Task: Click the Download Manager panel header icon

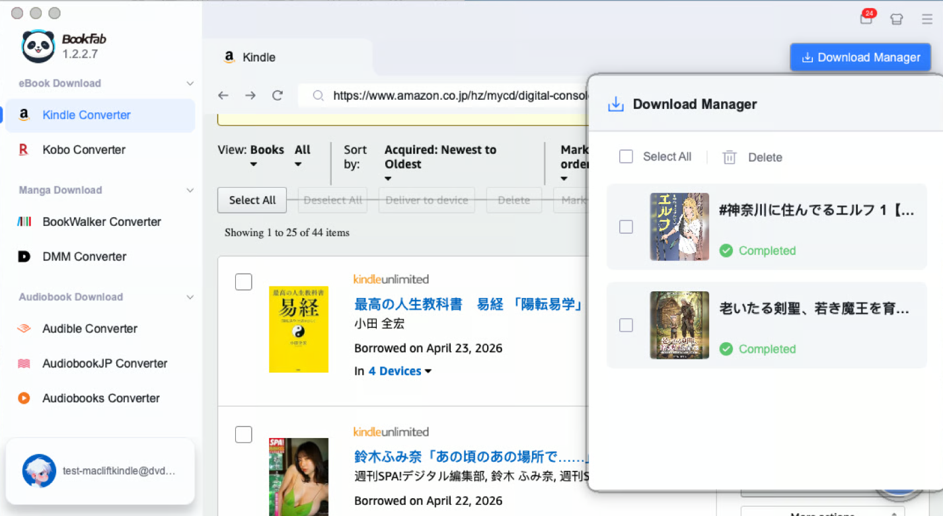Action: (616, 104)
